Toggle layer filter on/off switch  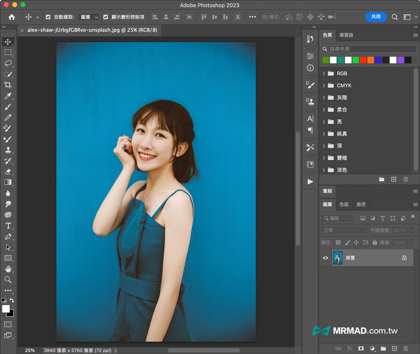coord(413,218)
